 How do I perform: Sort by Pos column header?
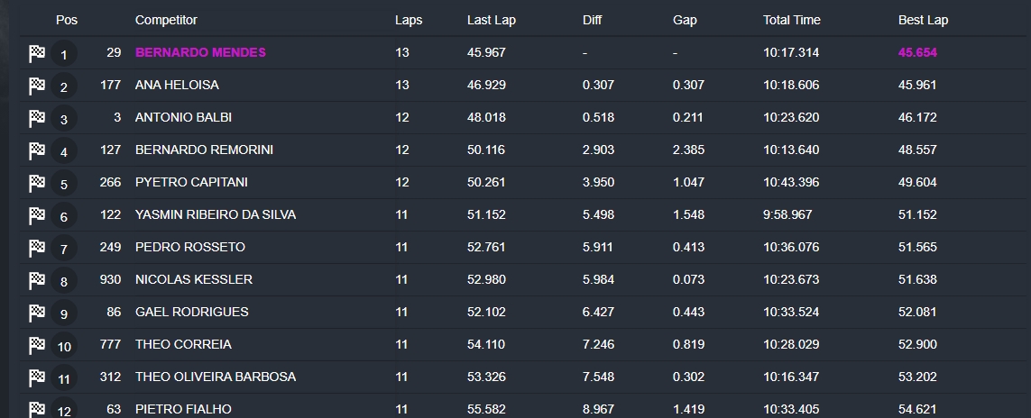coord(67,20)
